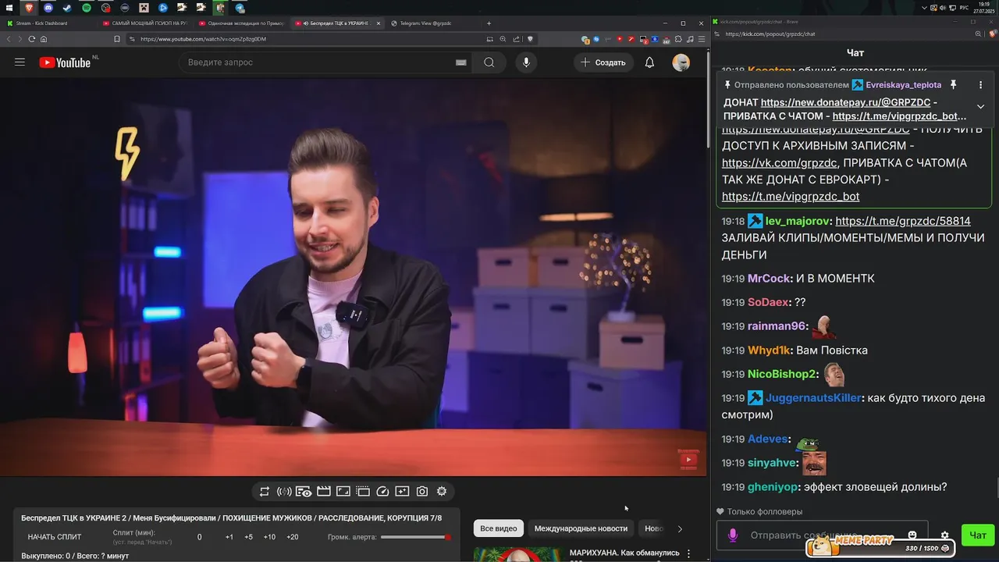Screen dimensions: 999x562
Task: Toggle the clapperboard cinema mode icon
Action: click(x=323, y=492)
